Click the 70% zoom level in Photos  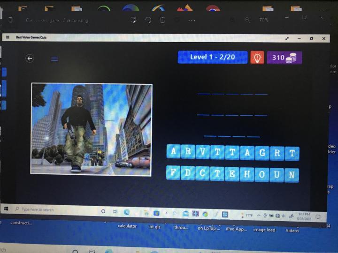click(264, 20)
